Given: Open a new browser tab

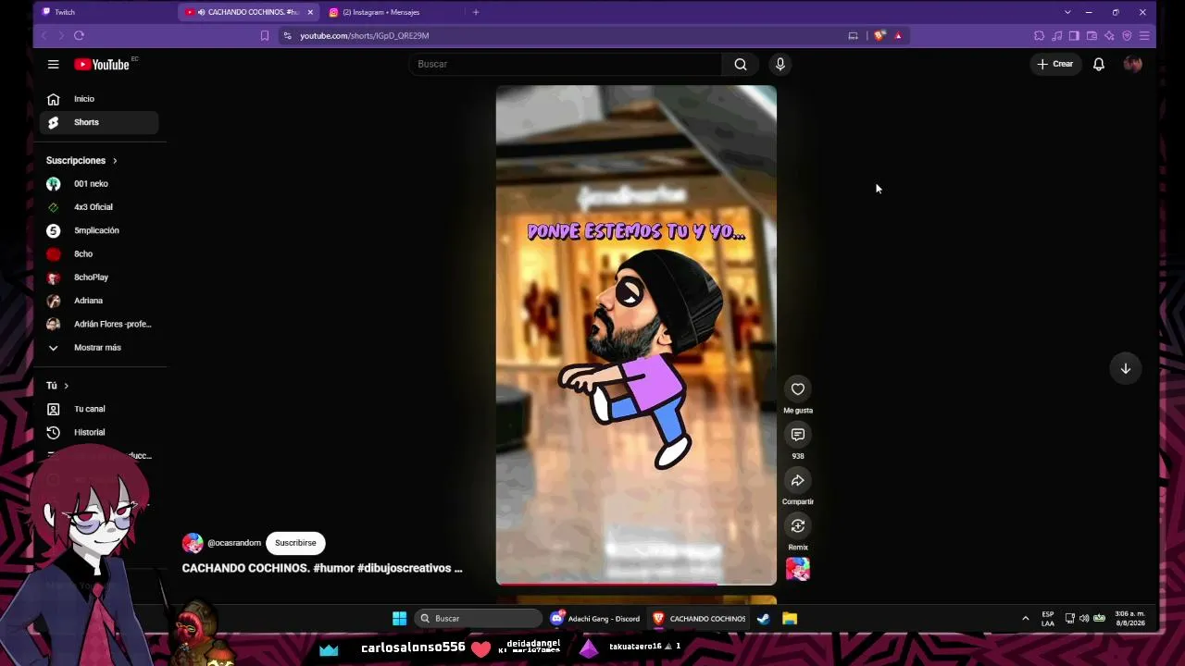Looking at the screenshot, I should 476,12.
